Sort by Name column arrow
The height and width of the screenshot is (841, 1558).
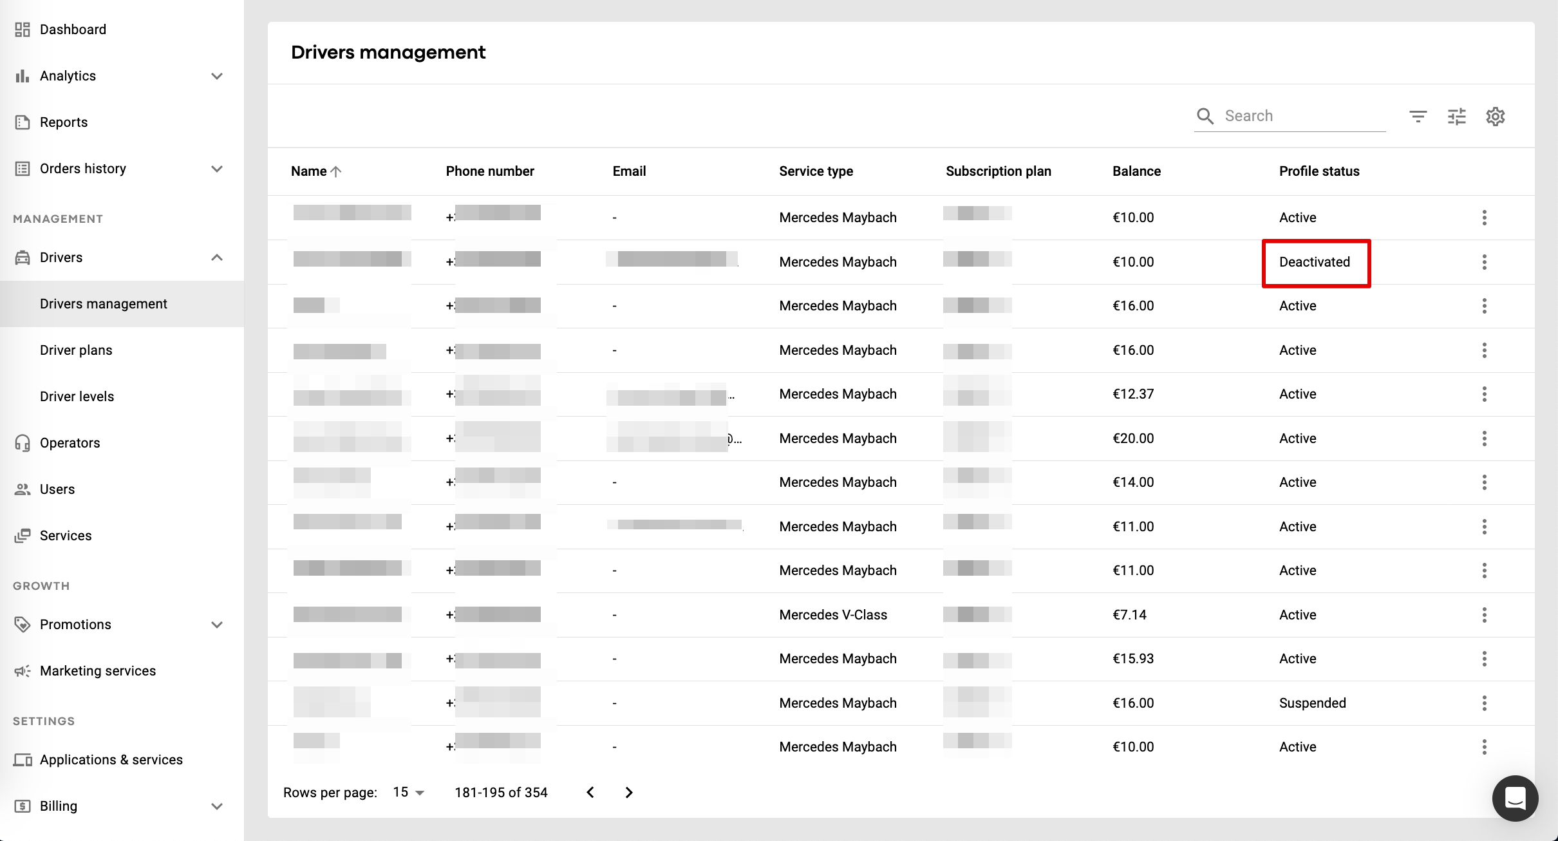[335, 171]
